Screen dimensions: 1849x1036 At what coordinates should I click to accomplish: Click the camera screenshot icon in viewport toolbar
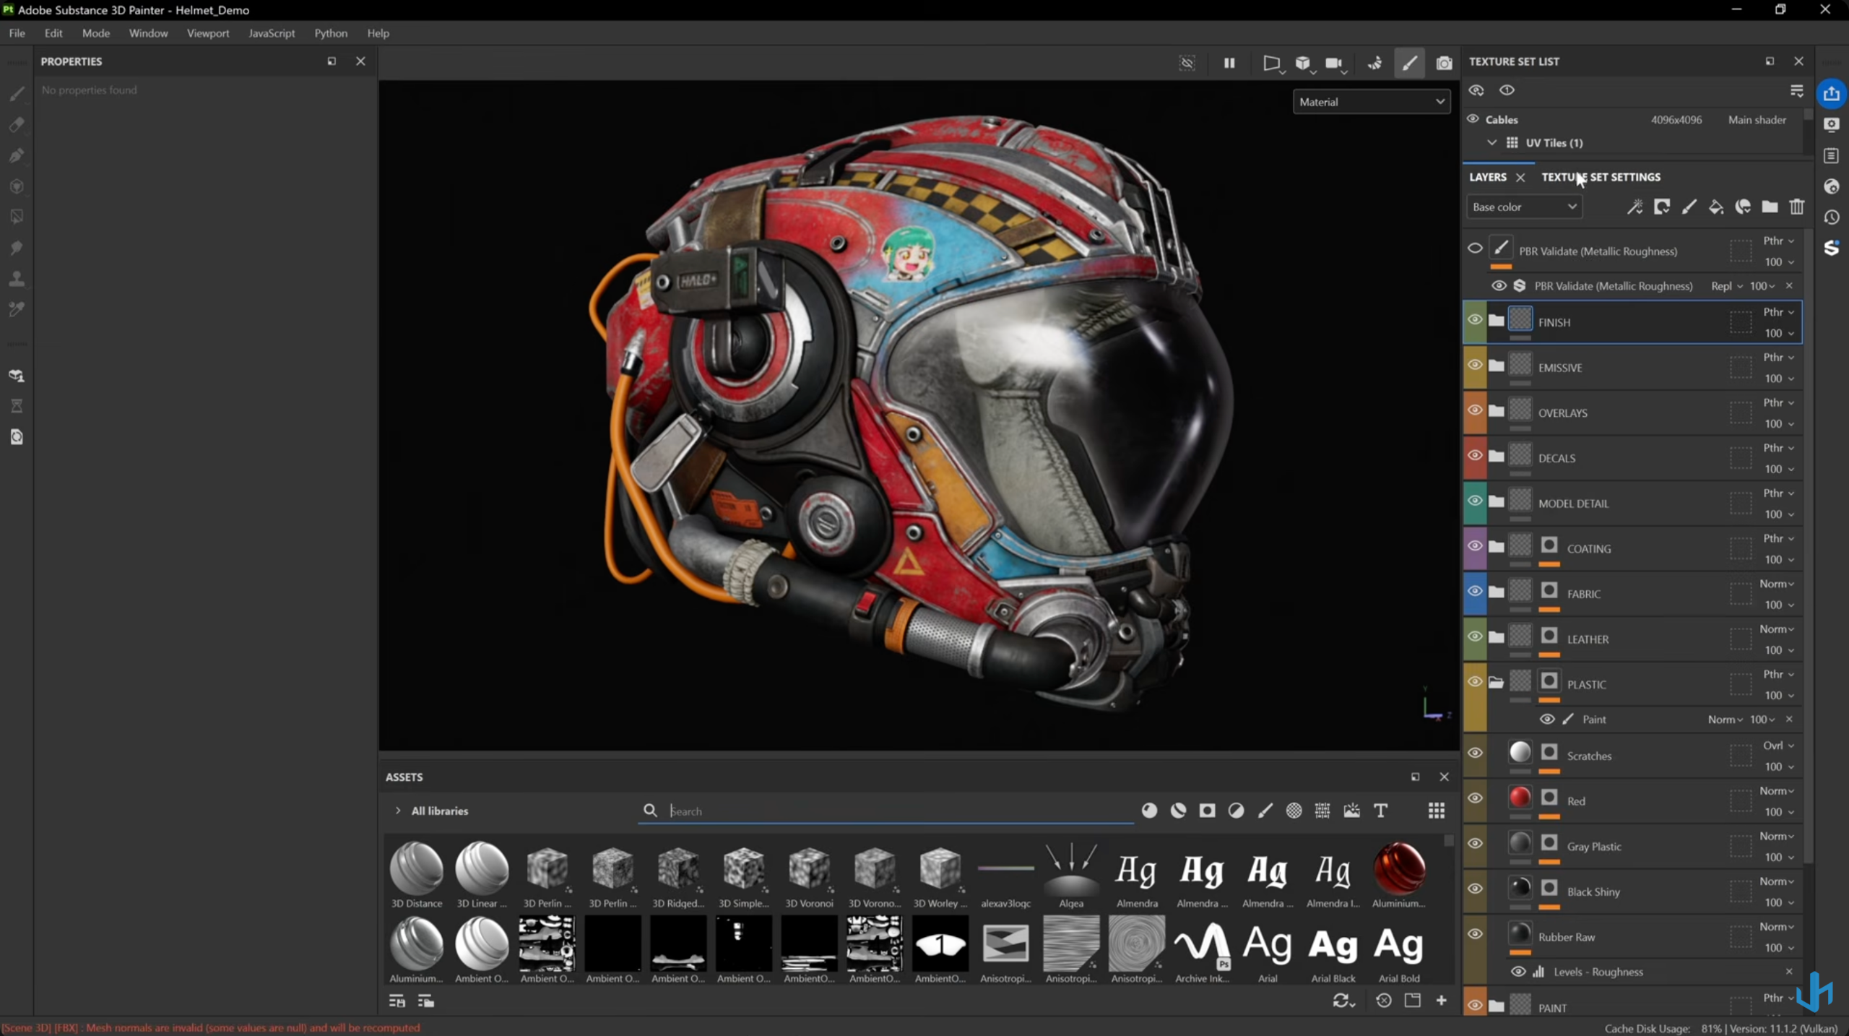1444,63
